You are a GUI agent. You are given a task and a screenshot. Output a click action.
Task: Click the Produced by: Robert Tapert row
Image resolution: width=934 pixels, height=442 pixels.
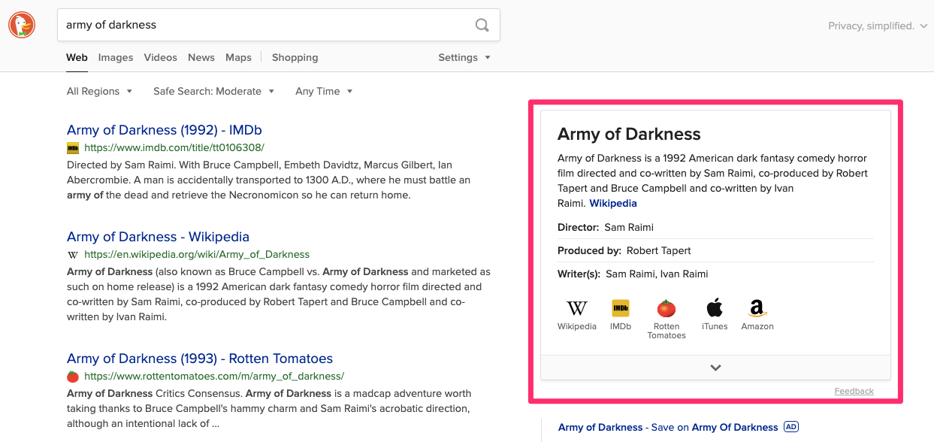[x=715, y=251]
